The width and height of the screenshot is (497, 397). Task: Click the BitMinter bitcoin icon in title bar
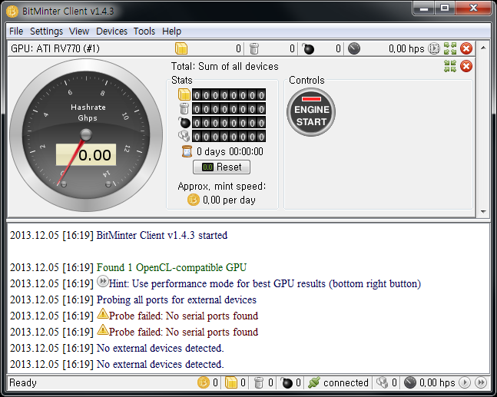point(12,12)
